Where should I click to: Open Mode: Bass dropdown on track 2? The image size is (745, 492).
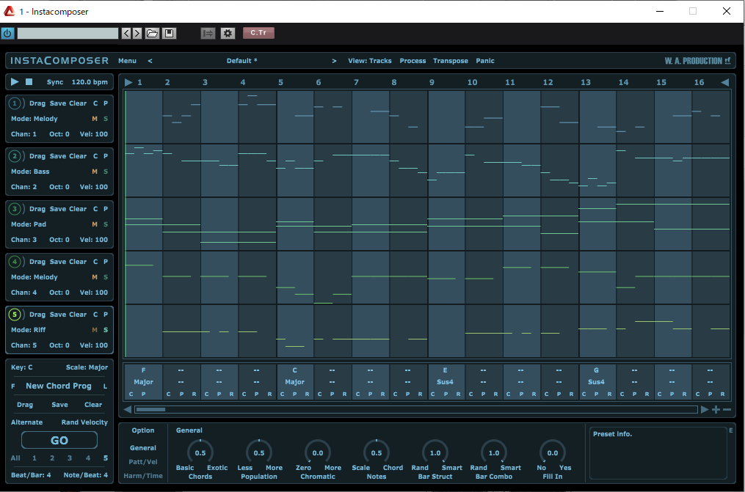30,172
